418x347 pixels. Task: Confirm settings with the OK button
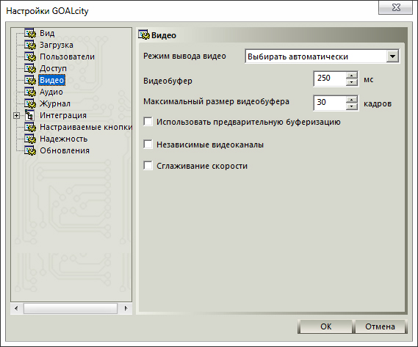coord(325,326)
